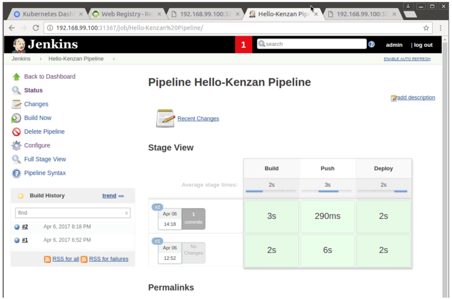Click the Changes notepad icon

[16, 104]
